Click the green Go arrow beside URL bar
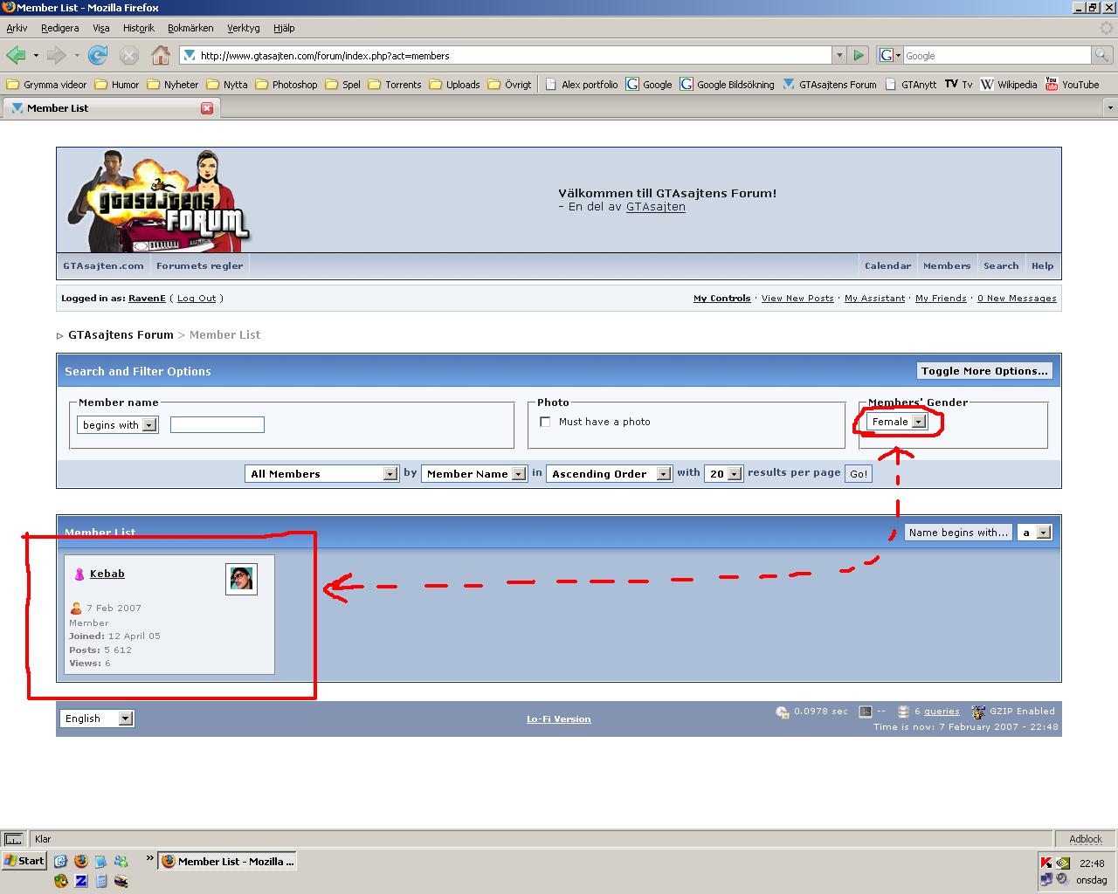 859,55
